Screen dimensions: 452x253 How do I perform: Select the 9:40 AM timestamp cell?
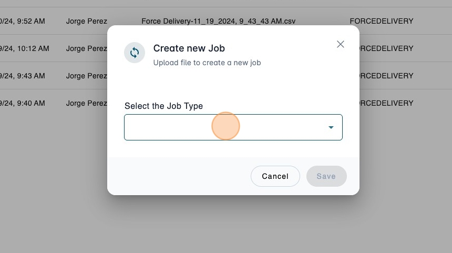tap(23, 103)
